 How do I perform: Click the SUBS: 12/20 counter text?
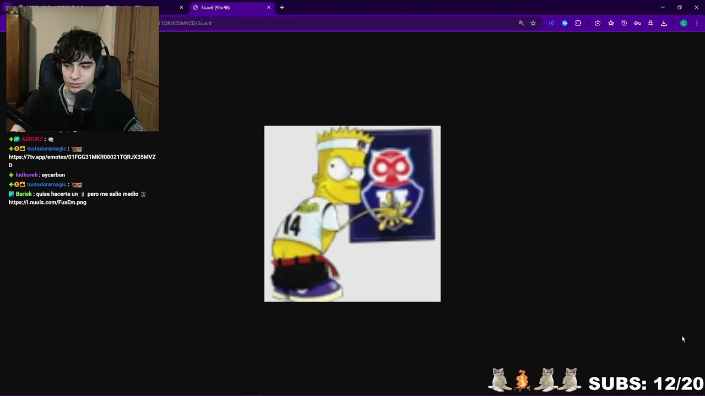[646, 383]
